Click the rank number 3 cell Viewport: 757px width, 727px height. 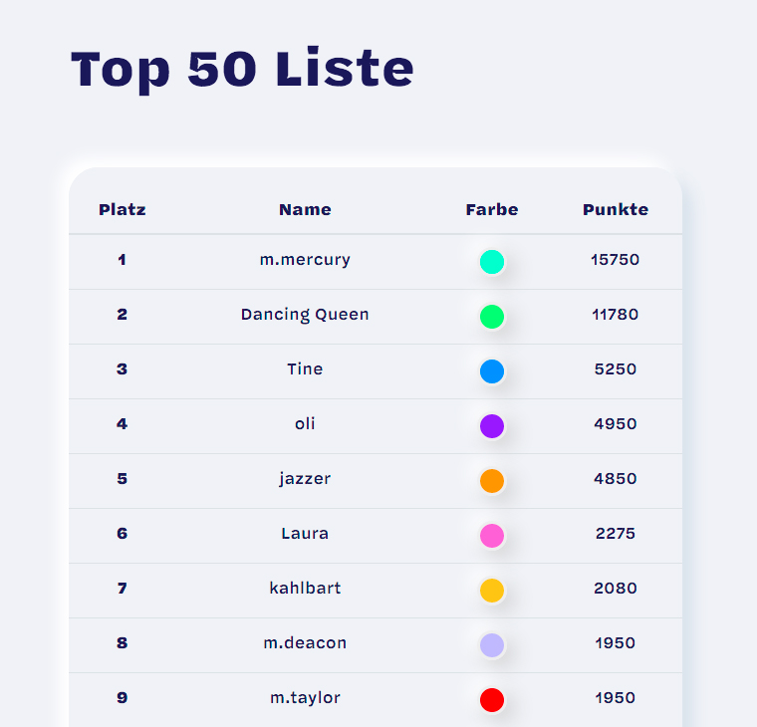pyautogui.click(x=123, y=369)
